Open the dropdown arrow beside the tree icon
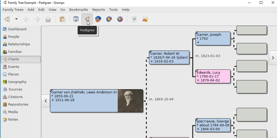The height and width of the screenshot is (138, 277). click(16, 19)
